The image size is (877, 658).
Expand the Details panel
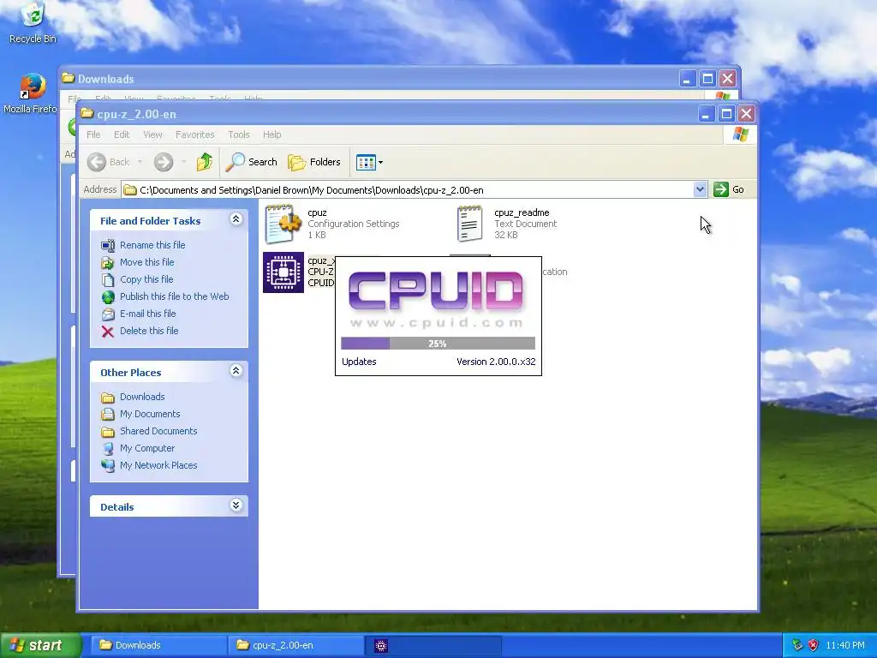[236, 505]
